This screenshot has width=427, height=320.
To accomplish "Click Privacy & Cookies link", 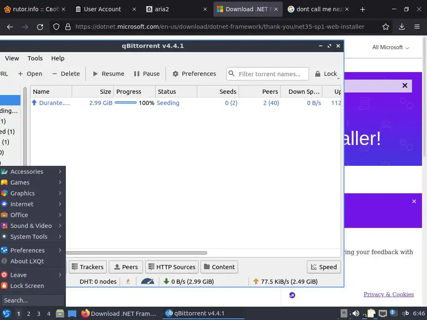I will (x=389, y=294).
